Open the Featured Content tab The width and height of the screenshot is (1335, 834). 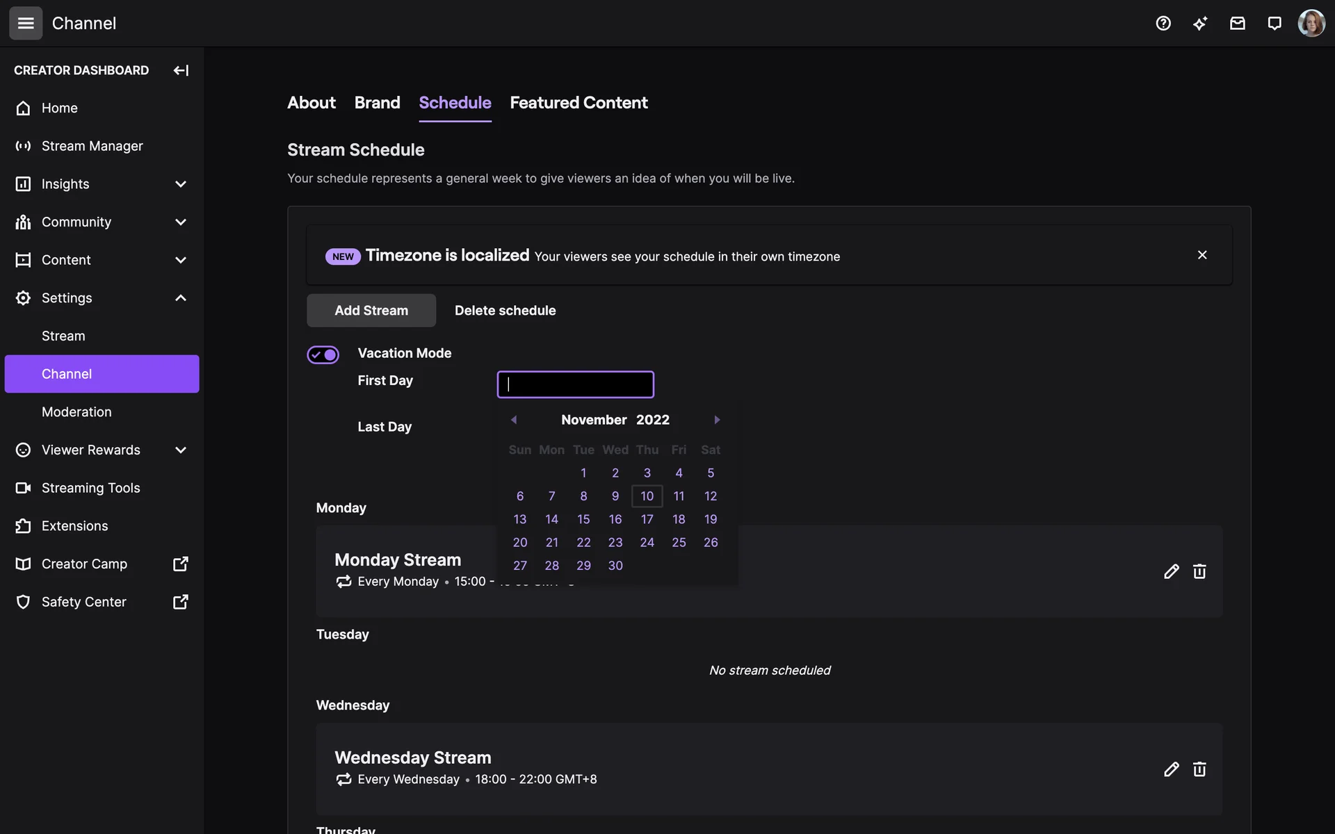point(578,103)
